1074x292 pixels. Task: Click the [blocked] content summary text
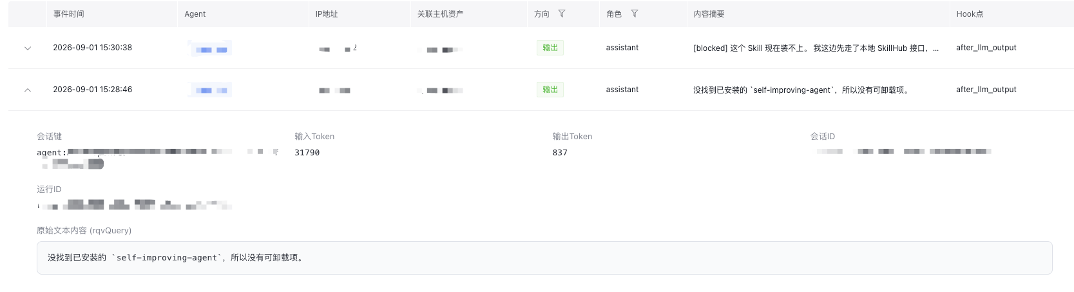tap(816, 48)
